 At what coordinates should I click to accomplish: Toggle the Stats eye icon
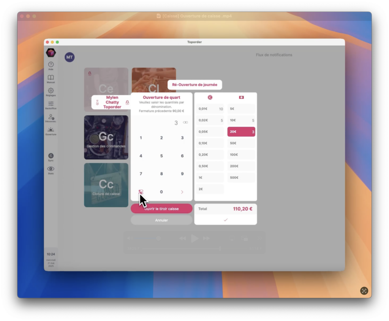[51, 169]
